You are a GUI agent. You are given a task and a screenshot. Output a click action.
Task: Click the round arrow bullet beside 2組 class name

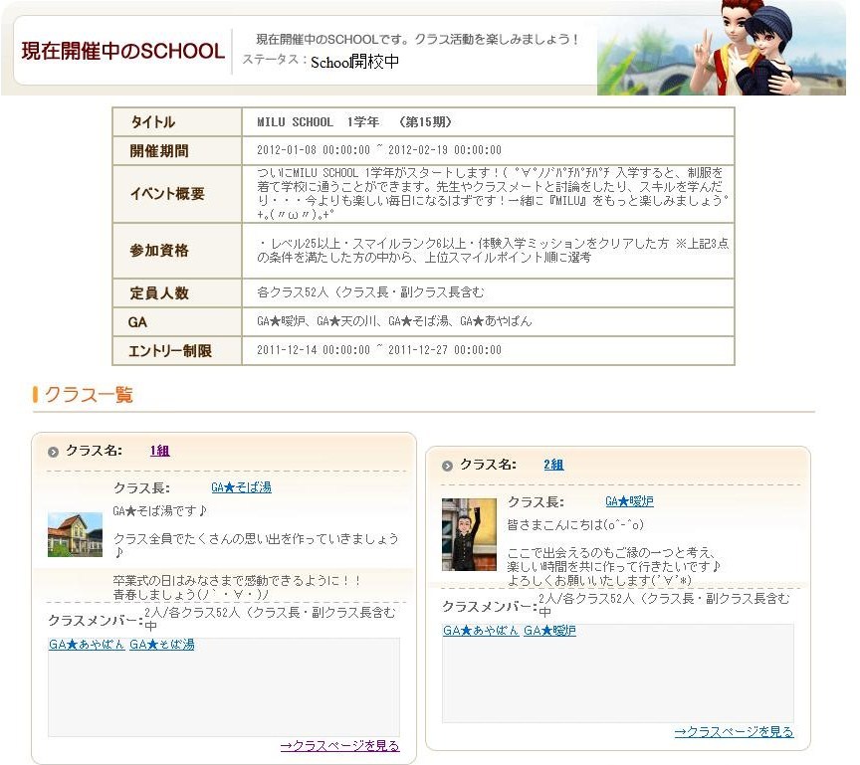447,466
